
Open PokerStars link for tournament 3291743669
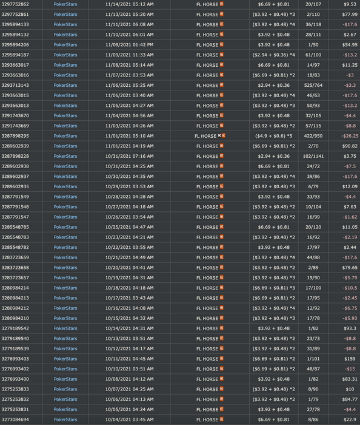[x=65, y=126]
